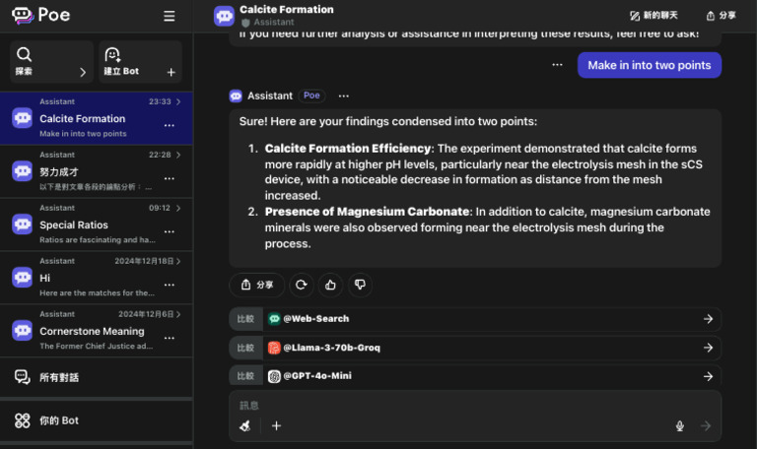Compare with @Llama-3-70b-Groq
This screenshot has height=449, width=757.
(473, 348)
